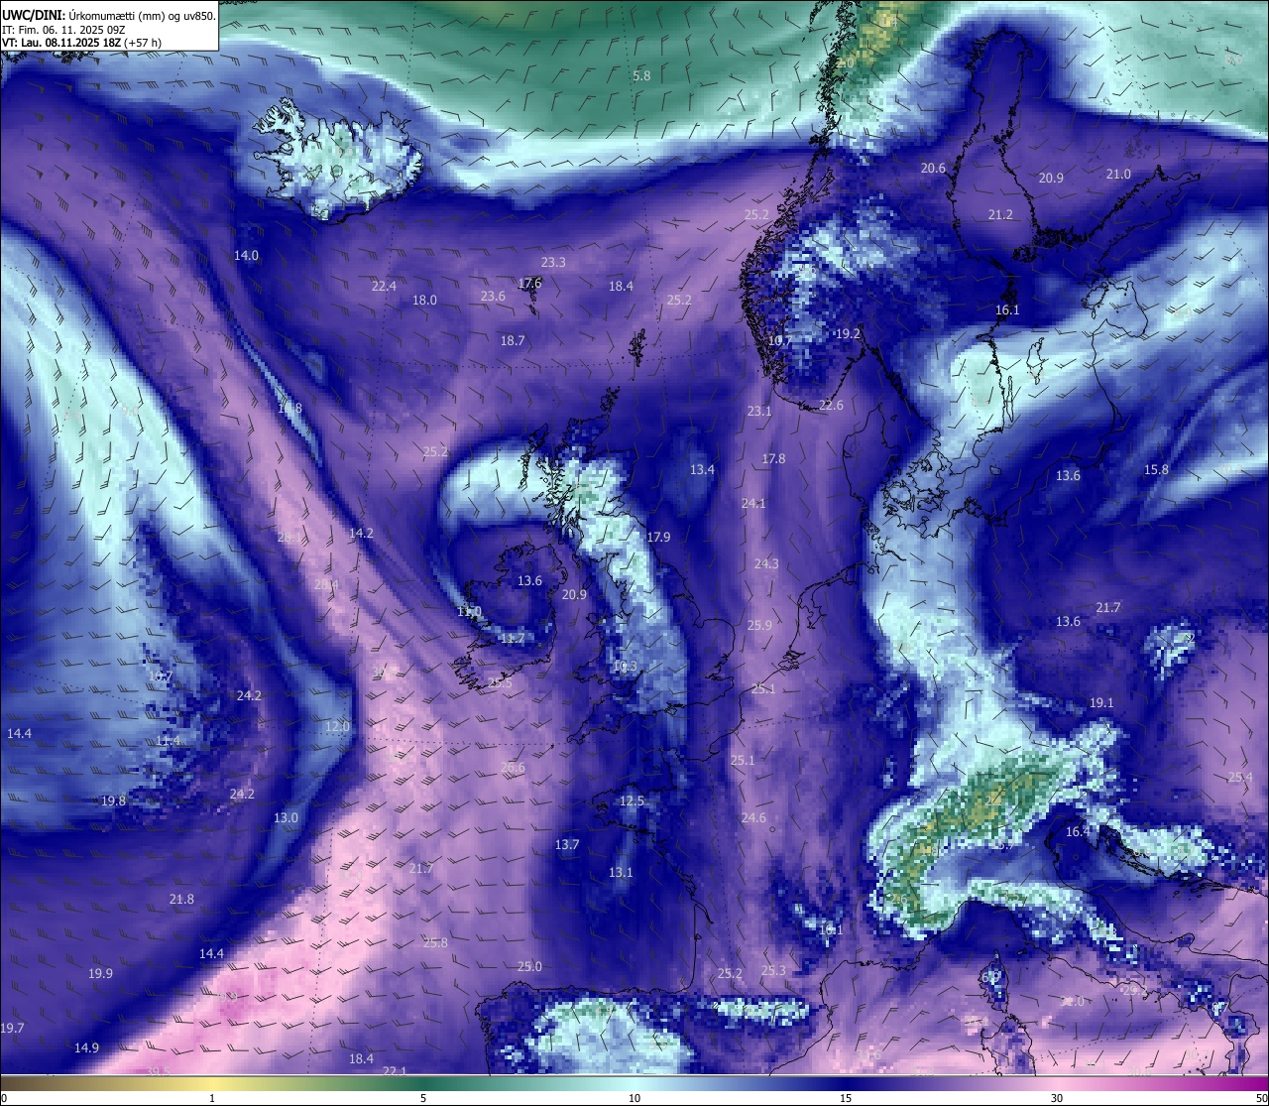The height and width of the screenshot is (1106, 1269).
Task: Click the 14.9 value label
Action: pyautogui.click(x=86, y=1048)
